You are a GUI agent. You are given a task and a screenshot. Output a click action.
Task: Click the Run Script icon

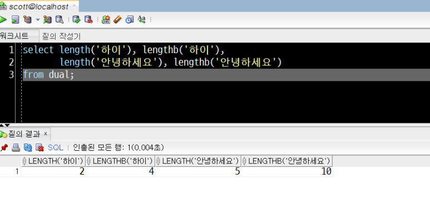(15, 19)
